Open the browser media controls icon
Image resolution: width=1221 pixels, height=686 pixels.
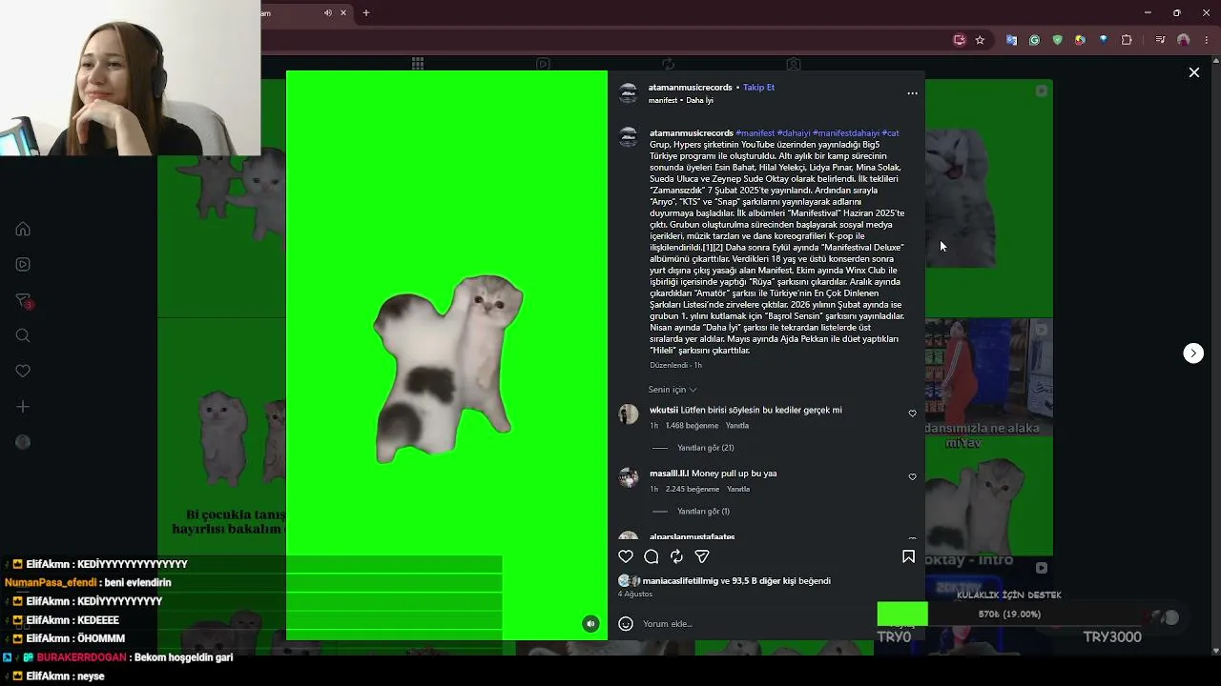click(x=1160, y=40)
